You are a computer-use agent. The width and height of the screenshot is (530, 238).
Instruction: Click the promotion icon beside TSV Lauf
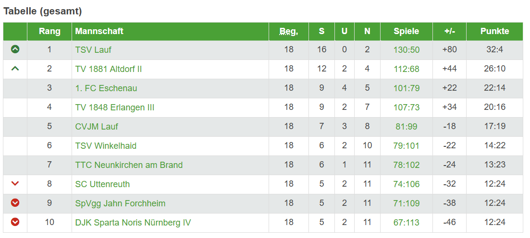(15, 49)
